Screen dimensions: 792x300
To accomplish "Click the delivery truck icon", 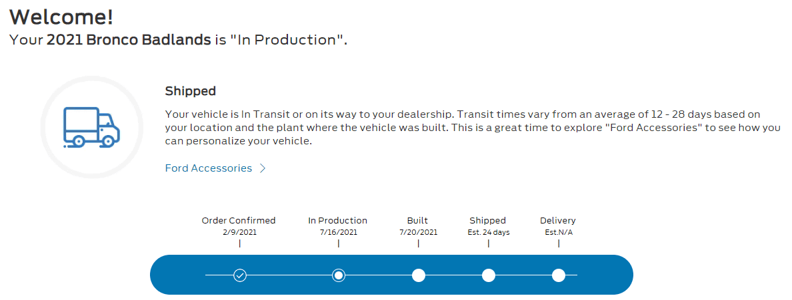I will (91, 128).
